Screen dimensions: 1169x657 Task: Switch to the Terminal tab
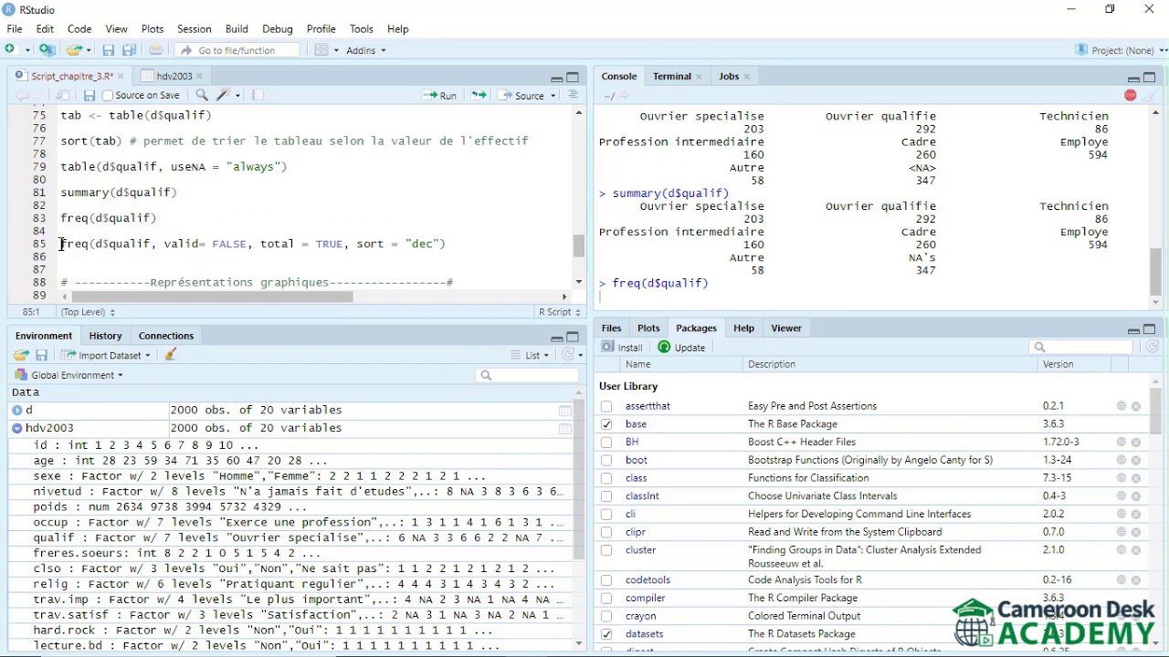click(x=672, y=77)
